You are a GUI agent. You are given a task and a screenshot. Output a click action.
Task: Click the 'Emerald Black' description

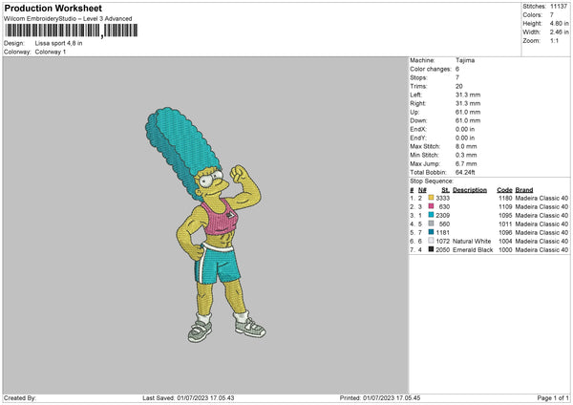pos(473,250)
